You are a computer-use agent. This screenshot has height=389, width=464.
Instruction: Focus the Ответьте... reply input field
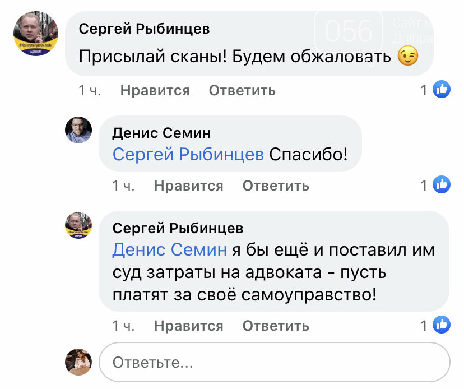275,362
